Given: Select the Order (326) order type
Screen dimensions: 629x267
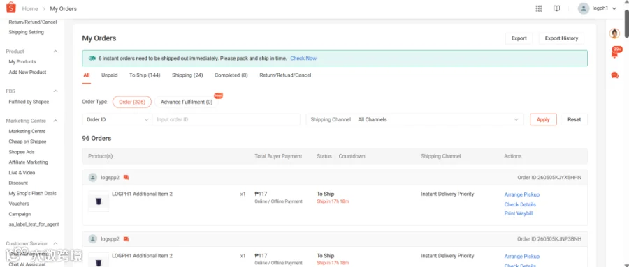Looking at the screenshot, I should click(132, 102).
